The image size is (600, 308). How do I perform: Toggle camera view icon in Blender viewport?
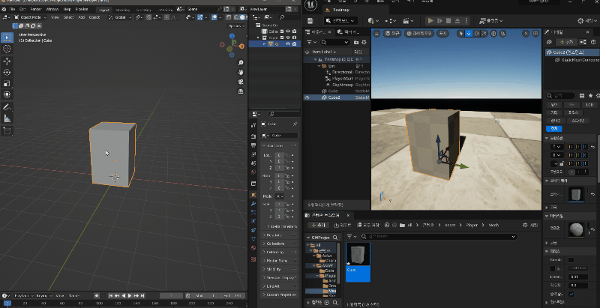coord(241,82)
